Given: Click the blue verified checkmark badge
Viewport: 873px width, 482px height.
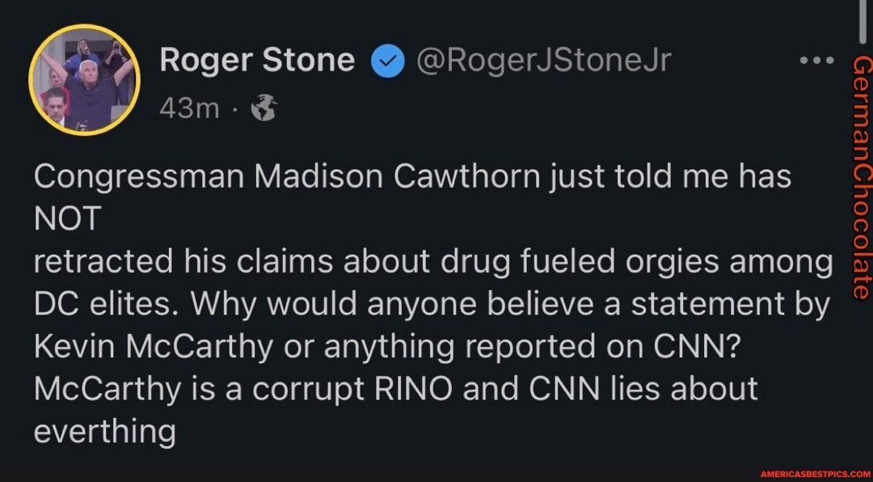Looking at the screenshot, I should [389, 61].
